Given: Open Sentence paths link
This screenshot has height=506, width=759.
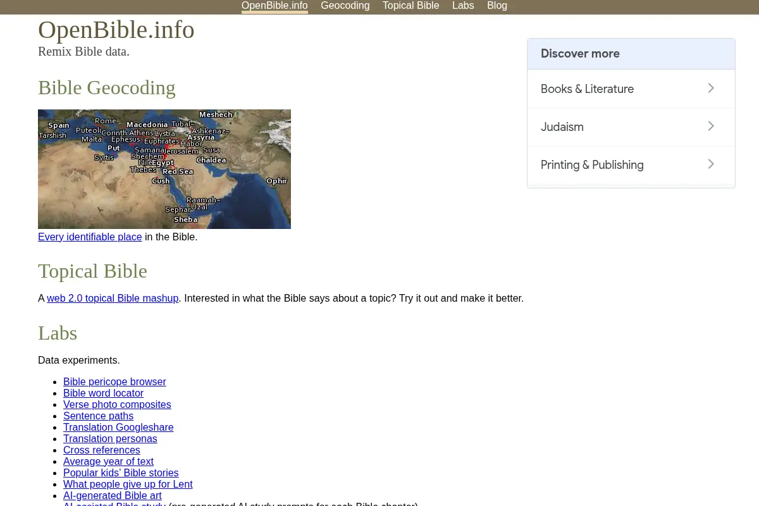Looking at the screenshot, I should [98, 416].
